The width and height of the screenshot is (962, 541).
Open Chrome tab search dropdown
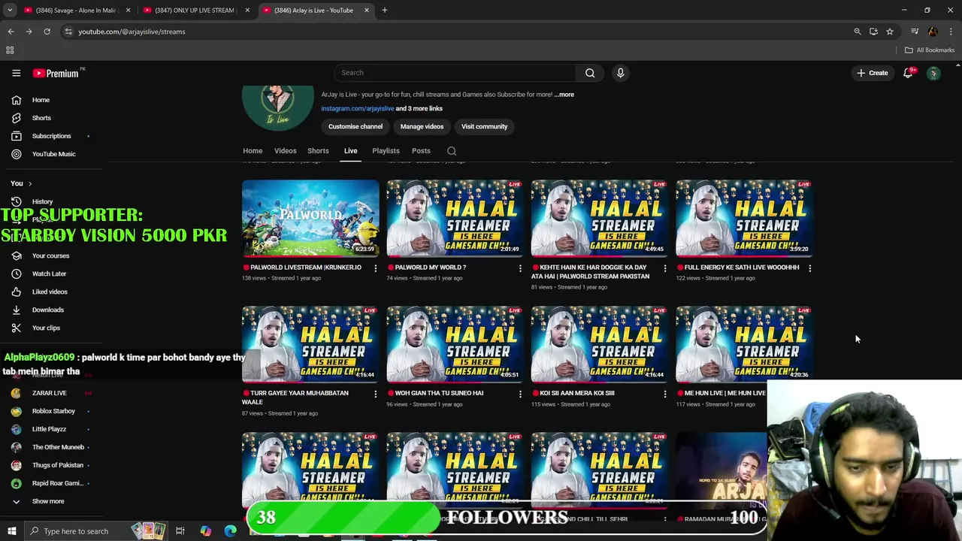click(x=10, y=11)
